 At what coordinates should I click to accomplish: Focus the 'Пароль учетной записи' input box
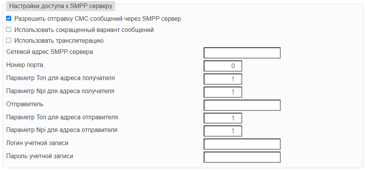(242, 157)
